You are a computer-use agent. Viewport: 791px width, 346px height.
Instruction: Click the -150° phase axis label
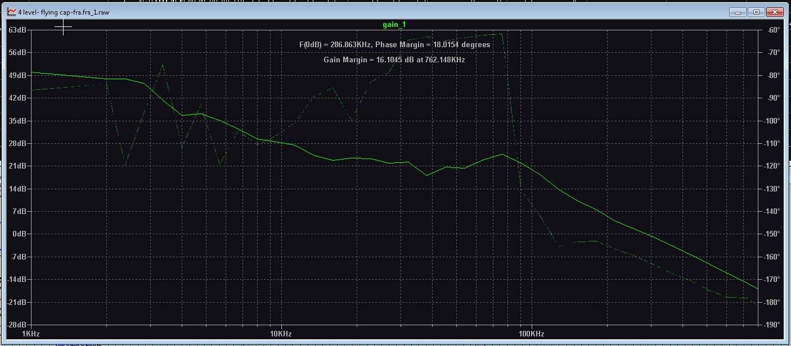[773, 234]
